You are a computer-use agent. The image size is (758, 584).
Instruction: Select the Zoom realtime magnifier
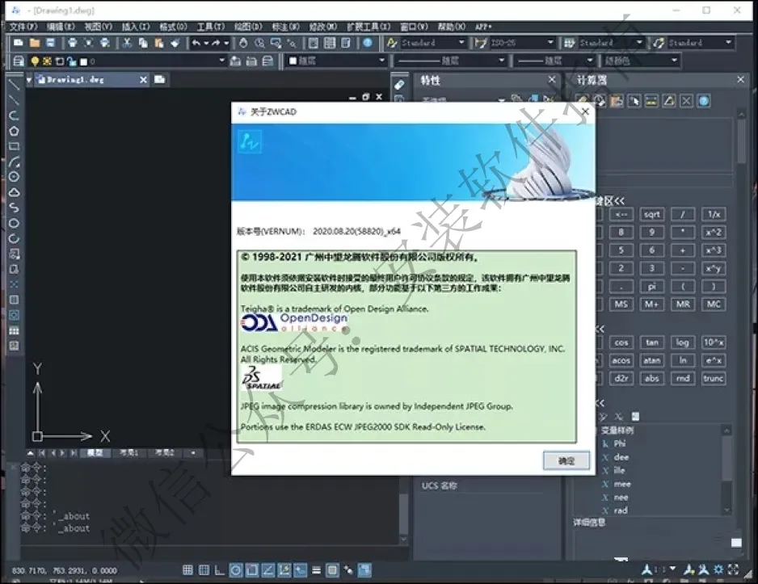259,43
